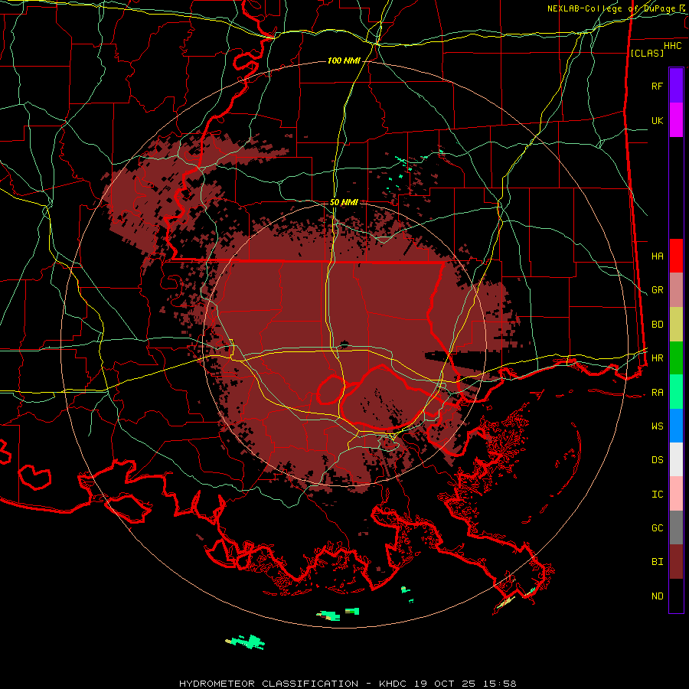Viewport: 689px width, 689px height.
Task: Click the 'UK' legend label
Action: 657,120
